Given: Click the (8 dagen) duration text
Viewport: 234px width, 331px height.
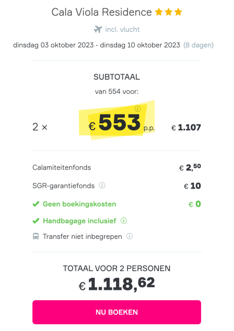Looking at the screenshot, I should point(199,45).
